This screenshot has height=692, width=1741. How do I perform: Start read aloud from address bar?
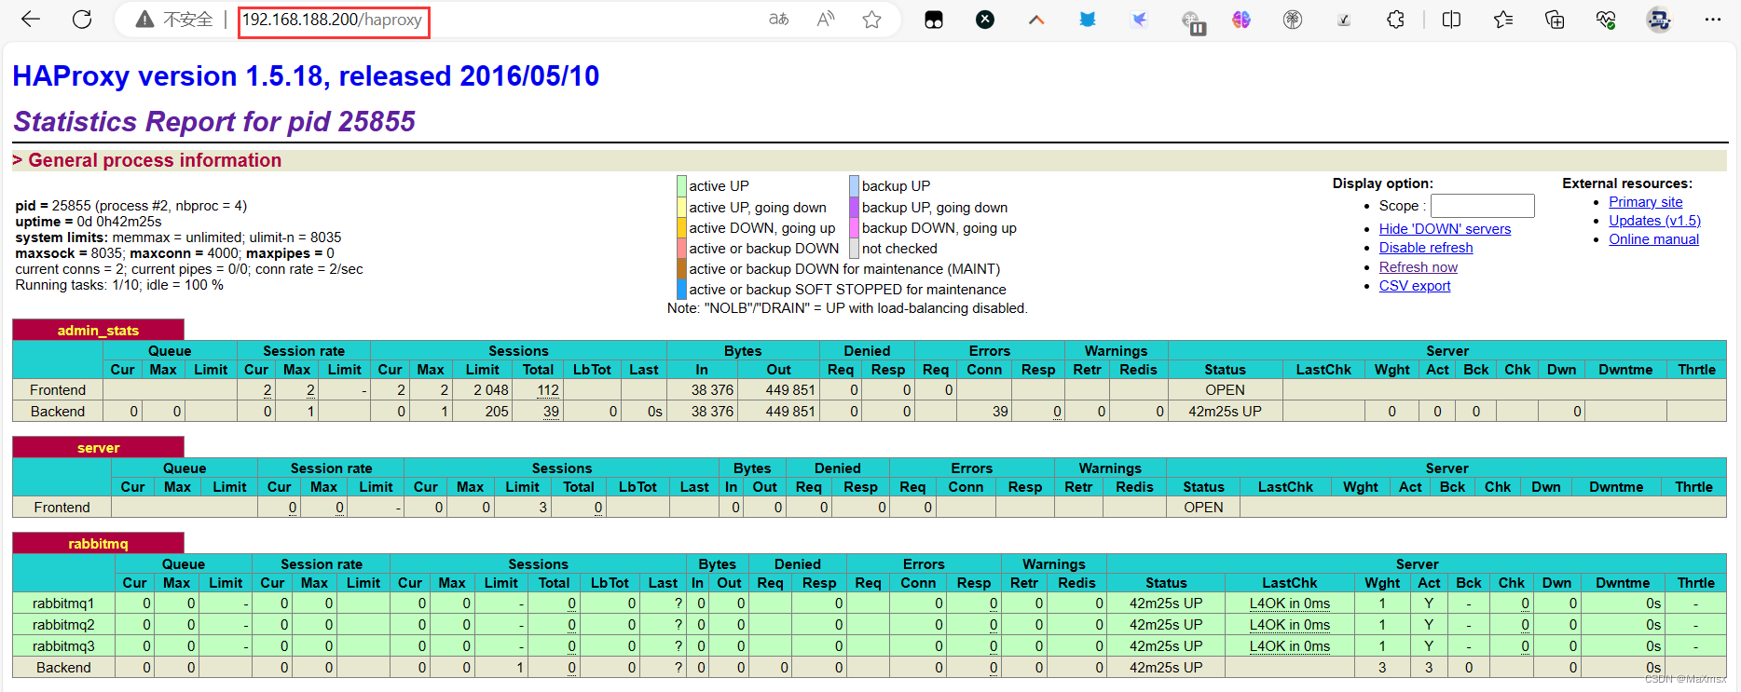pyautogui.click(x=826, y=20)
